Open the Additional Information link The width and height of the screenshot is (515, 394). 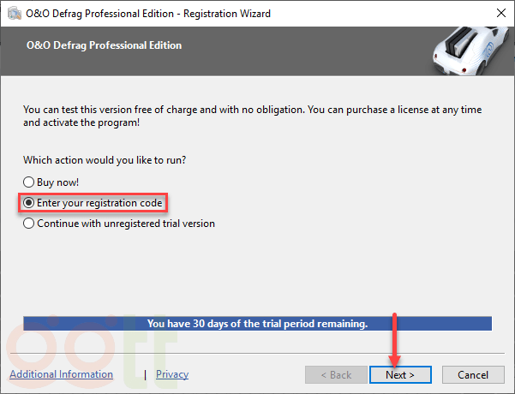pos(61,374)
